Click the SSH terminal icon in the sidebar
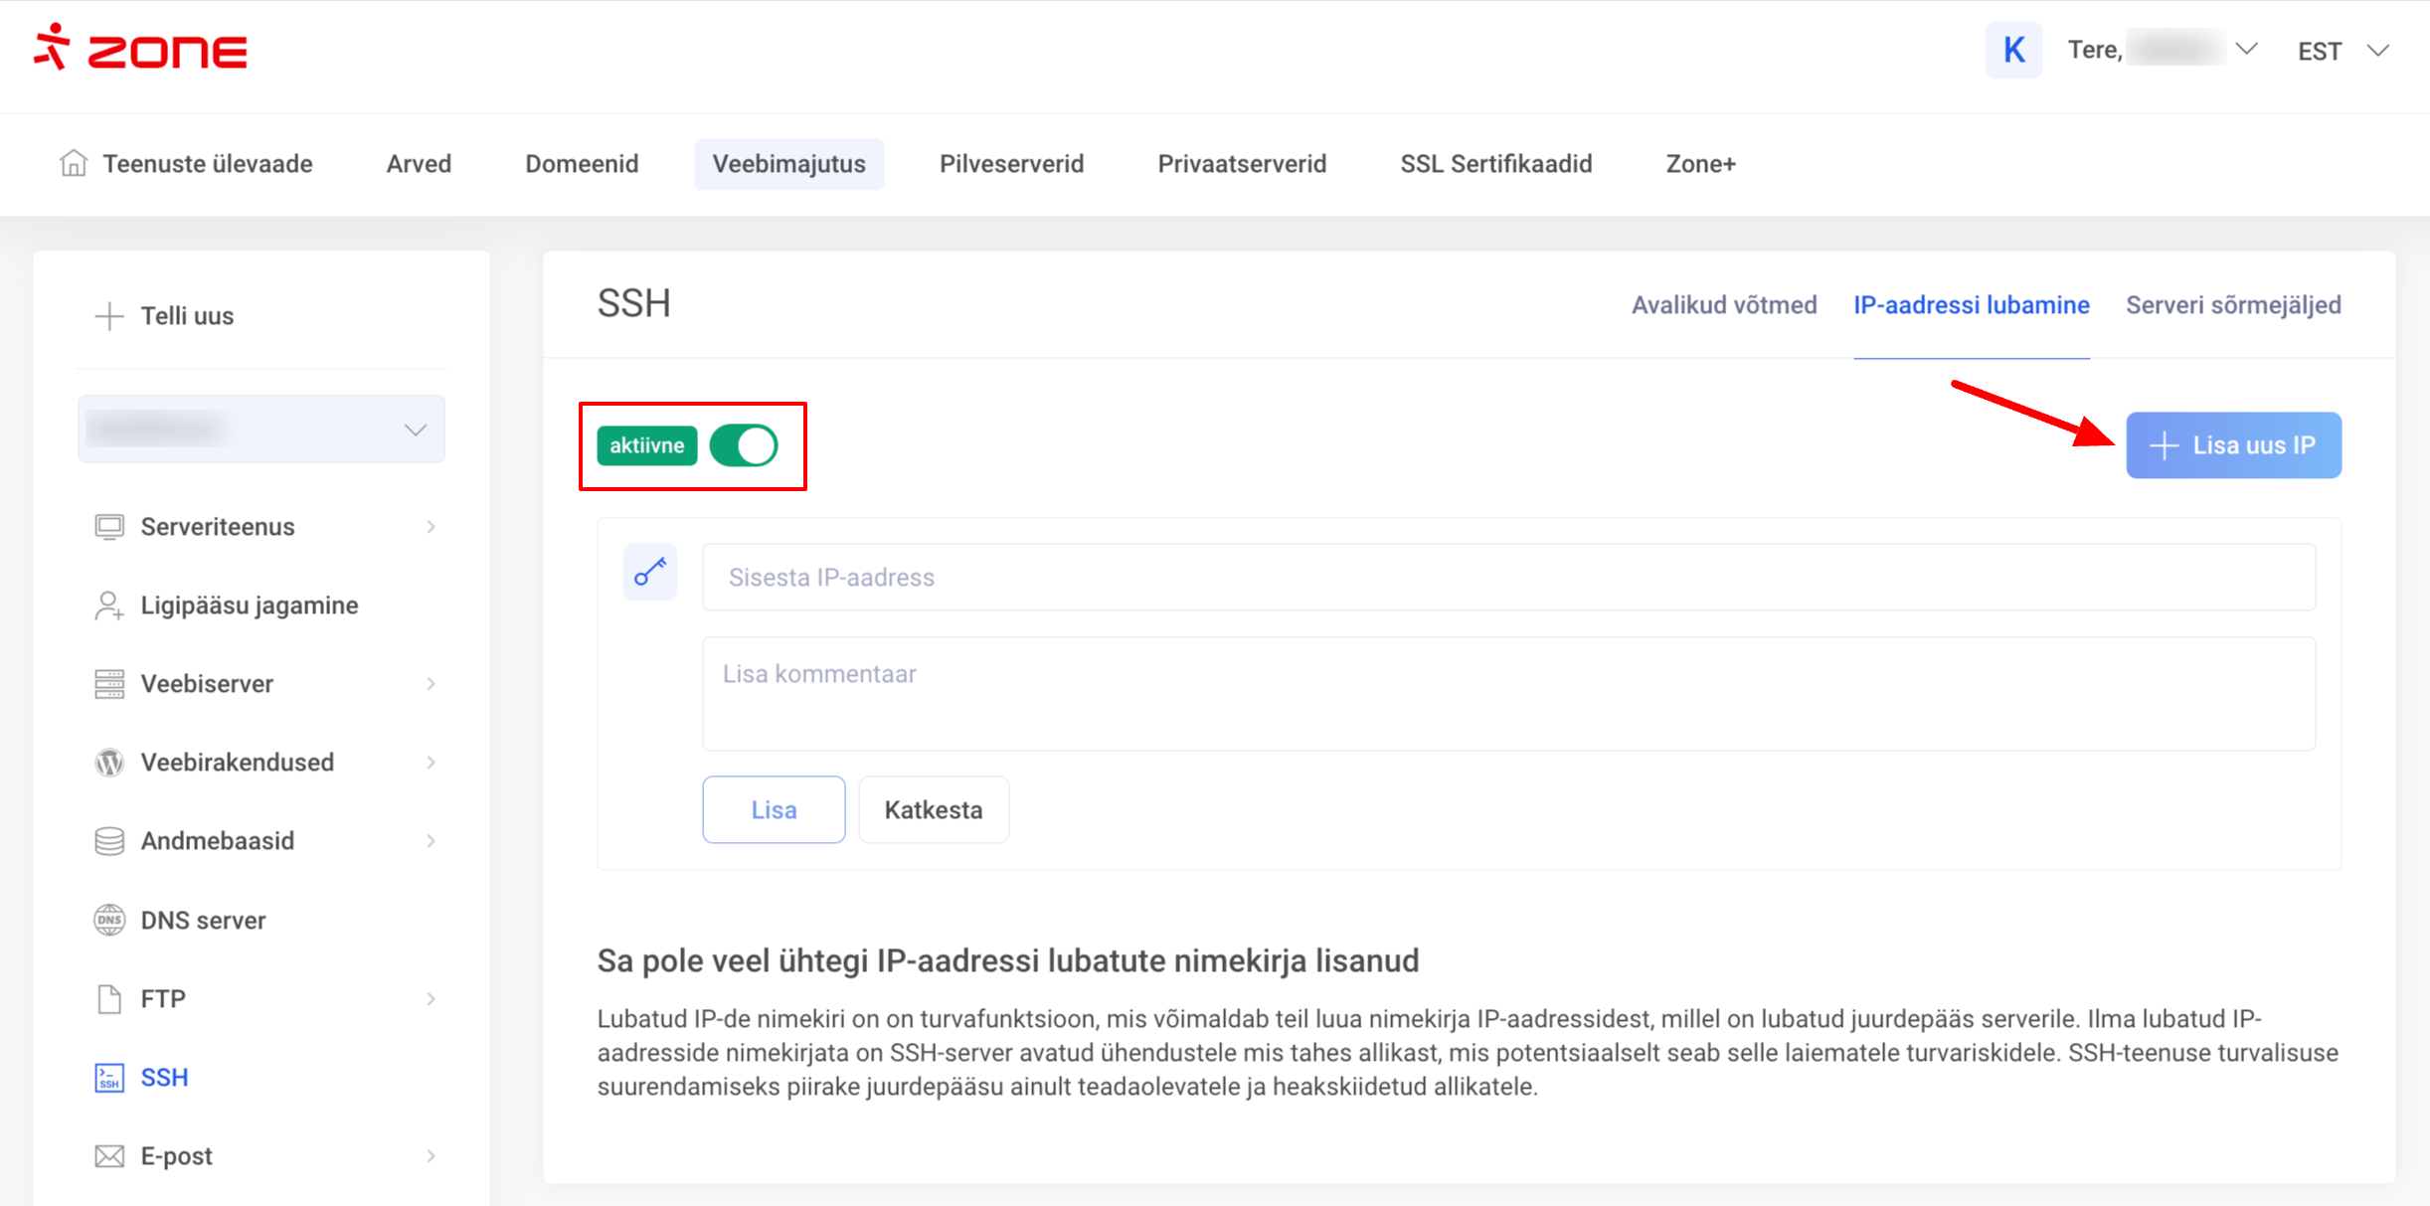 109,1077
